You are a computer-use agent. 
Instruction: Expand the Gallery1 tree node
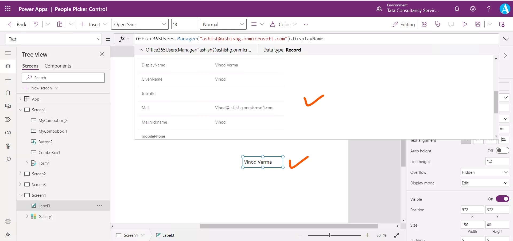(27, 216)
